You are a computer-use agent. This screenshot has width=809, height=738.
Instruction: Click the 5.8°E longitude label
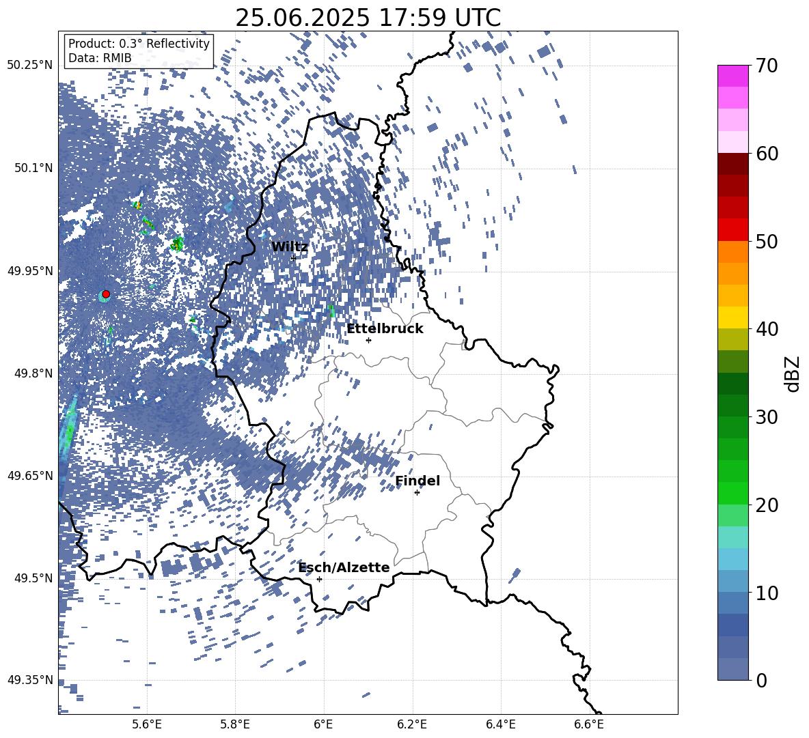tap(235, 724)
